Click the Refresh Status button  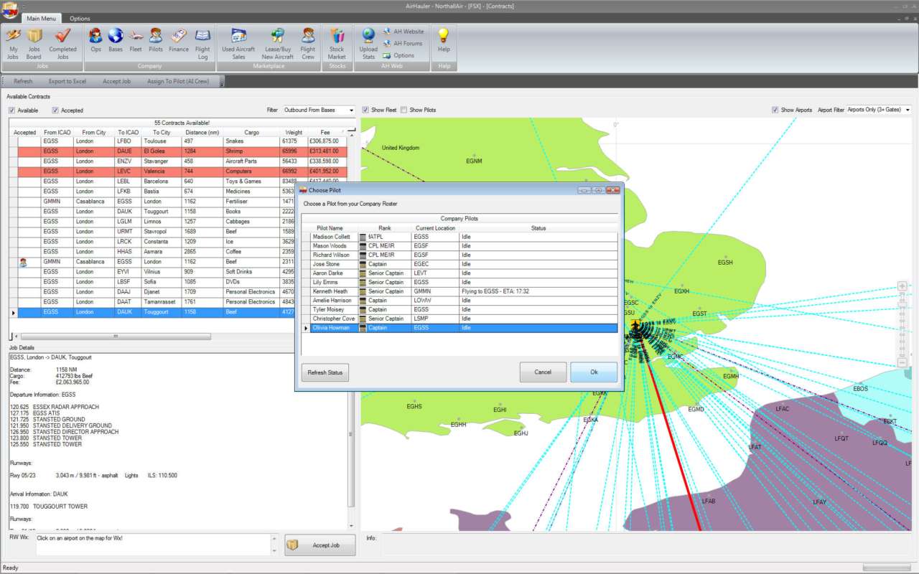(325, 372)
